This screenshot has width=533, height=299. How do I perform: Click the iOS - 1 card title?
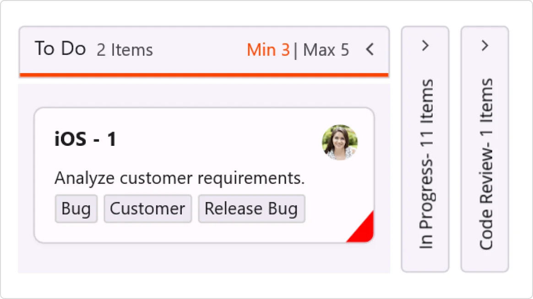click(x=86, y=139)
